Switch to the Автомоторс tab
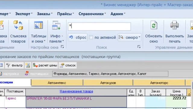 point(159,83)
